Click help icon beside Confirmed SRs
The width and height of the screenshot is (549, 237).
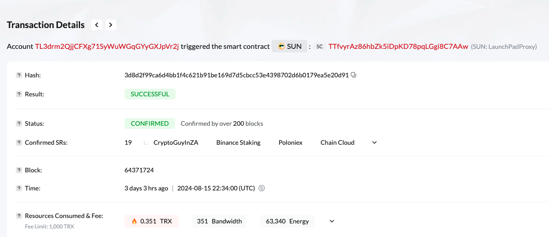pyautogui.click(x=19, y=142)
